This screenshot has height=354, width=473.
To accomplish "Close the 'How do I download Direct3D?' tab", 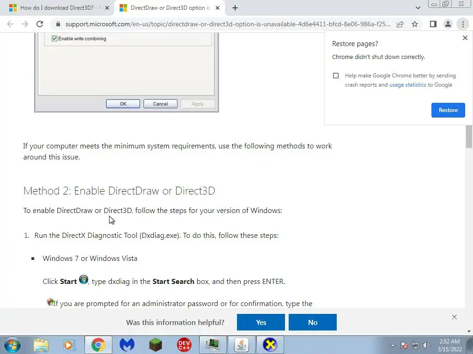I will (x=107, y=8).
